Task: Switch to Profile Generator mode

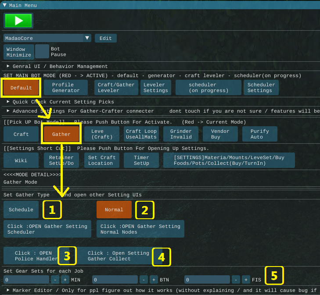Action: 66,88
